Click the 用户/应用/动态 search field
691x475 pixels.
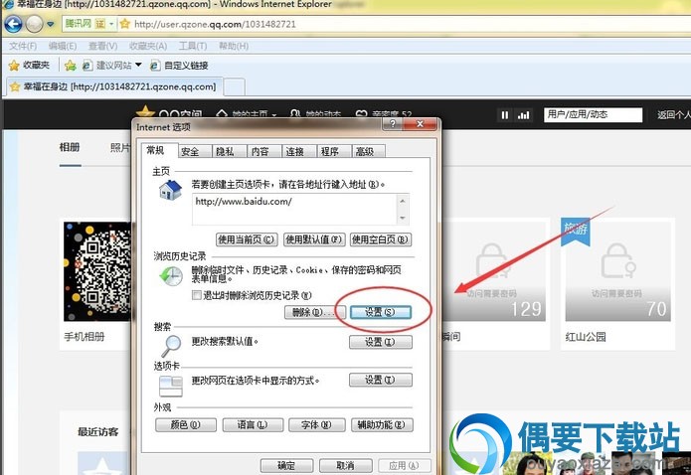click(x=593, y=114)
